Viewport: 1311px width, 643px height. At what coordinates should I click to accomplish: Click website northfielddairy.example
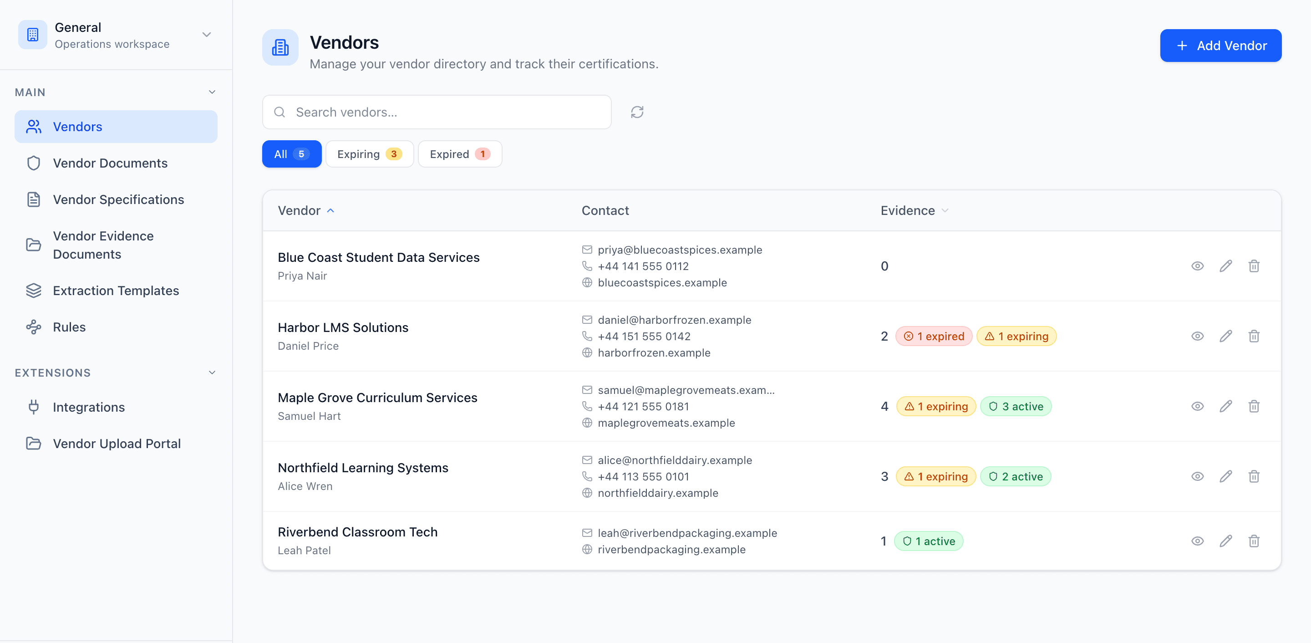pyautogui.click(x=658, y=493)
